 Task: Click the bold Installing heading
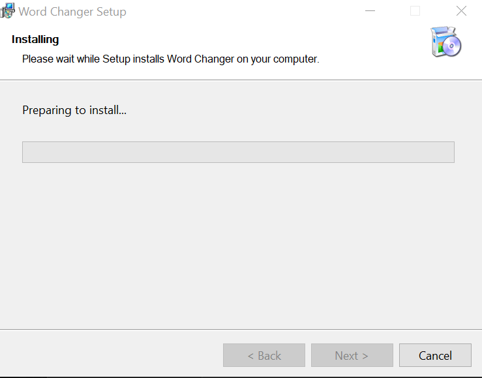point(35,40)
